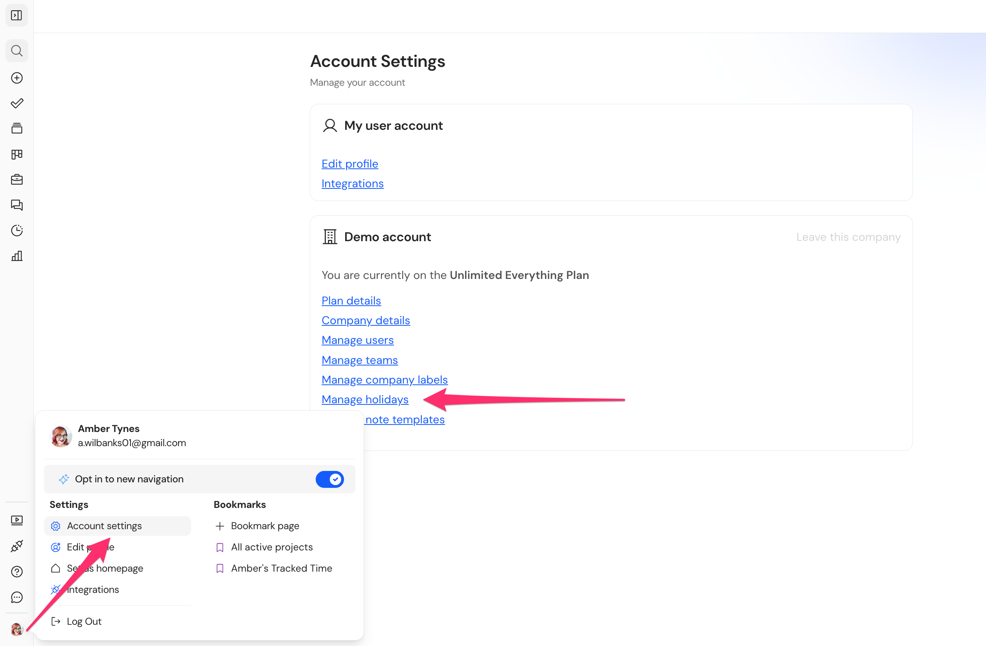Open the question mark help icon
The width and height of the screenshot is (986, 646).
(17, 572)
